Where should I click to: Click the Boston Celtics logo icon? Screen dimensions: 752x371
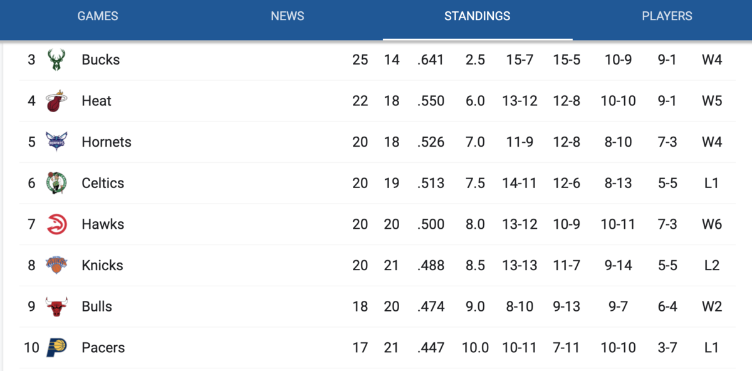pyautogui.click(x=56, y=183)
